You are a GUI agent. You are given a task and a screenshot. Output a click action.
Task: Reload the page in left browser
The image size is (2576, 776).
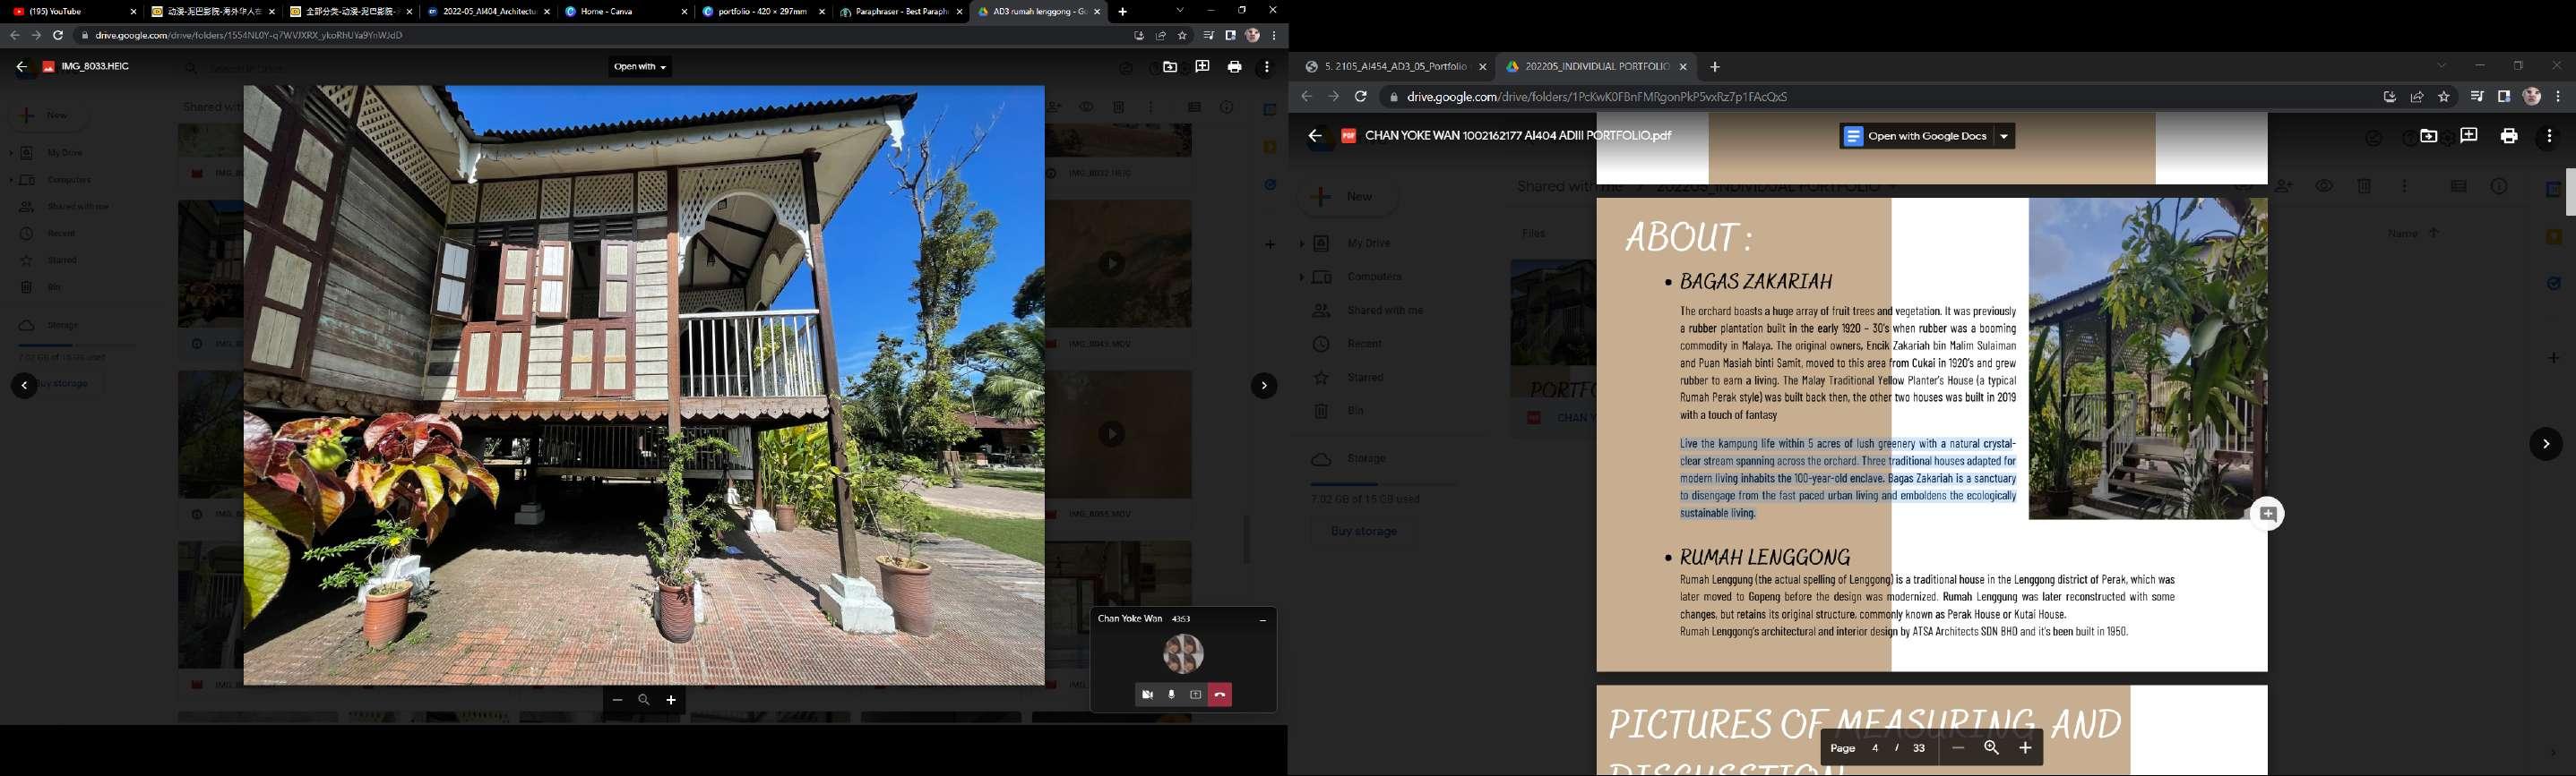point(58,35)
